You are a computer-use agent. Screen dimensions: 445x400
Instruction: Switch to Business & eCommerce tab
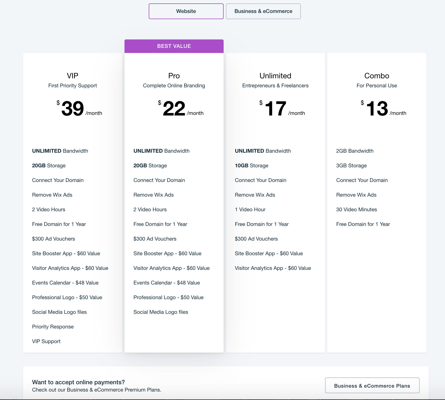click(263, 11)
